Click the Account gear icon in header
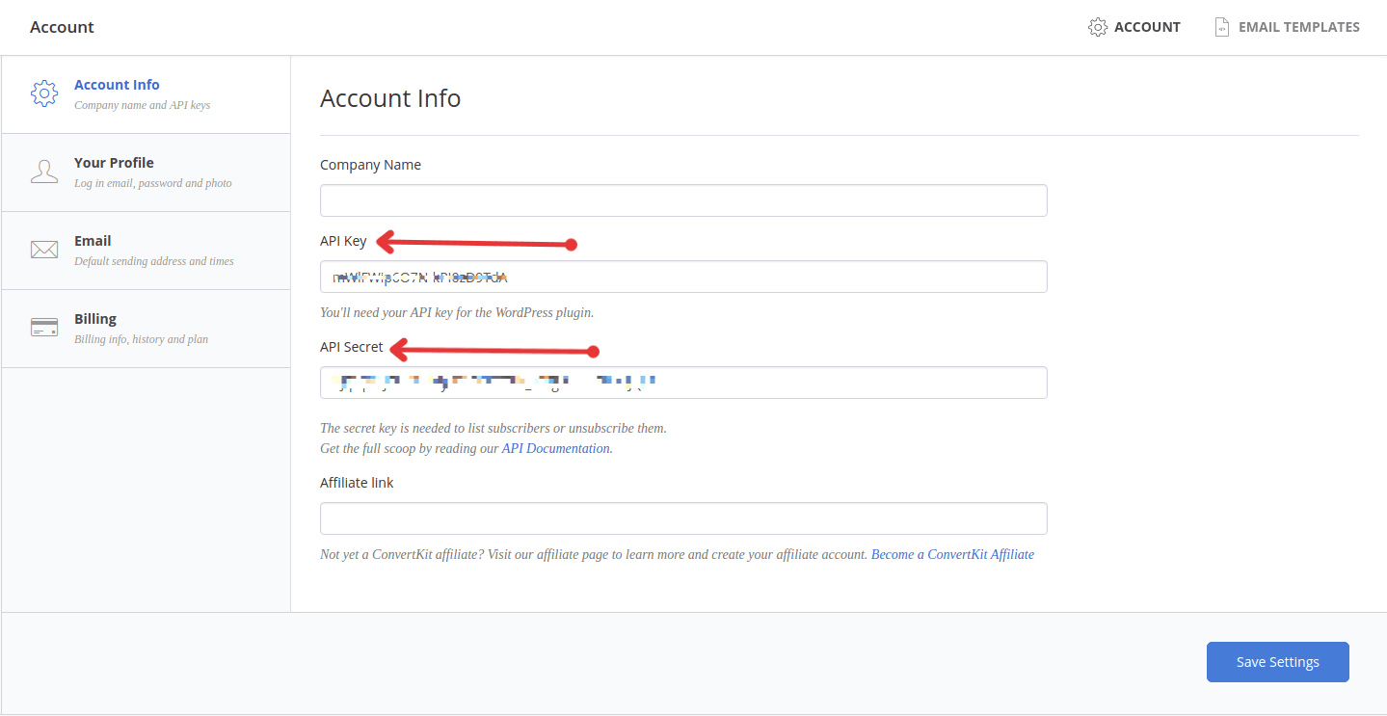The width and height of the screenshot is (1387, 716). pos(1097,27)
